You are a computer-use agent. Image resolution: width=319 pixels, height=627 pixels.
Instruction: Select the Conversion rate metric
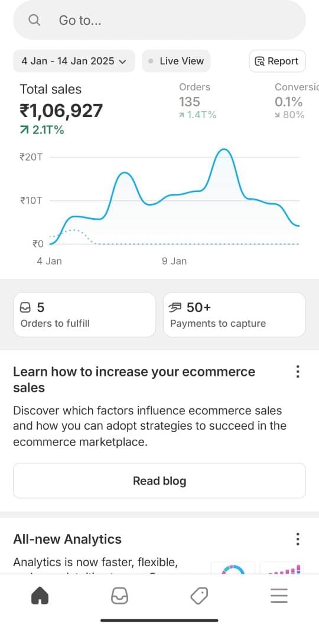[296, 101]
